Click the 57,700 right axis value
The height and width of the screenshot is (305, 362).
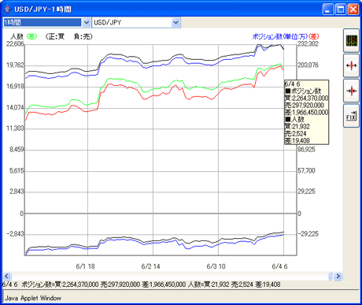(x=306, y=171)
